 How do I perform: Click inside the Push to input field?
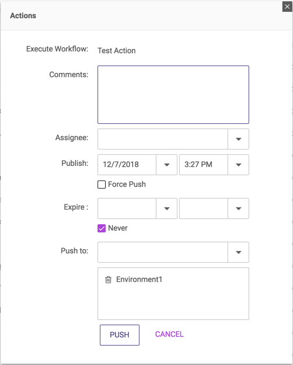point(163,252)
